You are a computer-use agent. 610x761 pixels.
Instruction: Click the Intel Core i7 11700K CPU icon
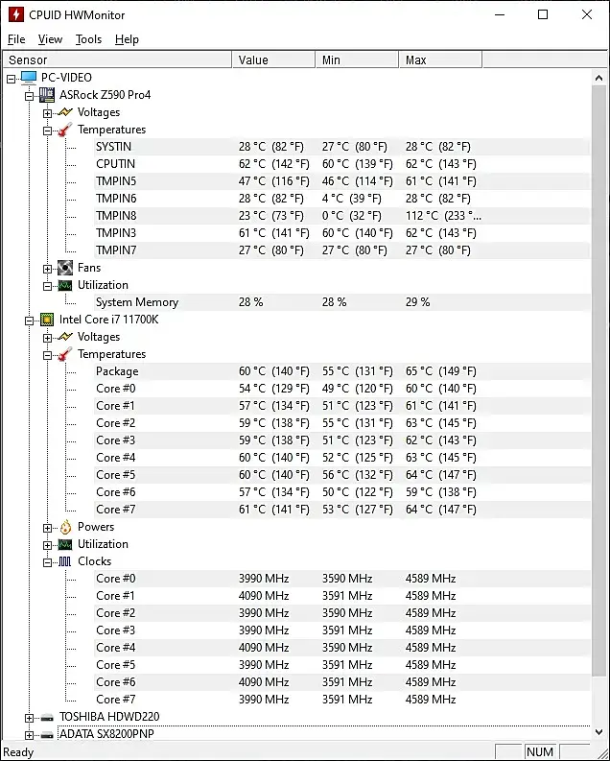point(47,320)
